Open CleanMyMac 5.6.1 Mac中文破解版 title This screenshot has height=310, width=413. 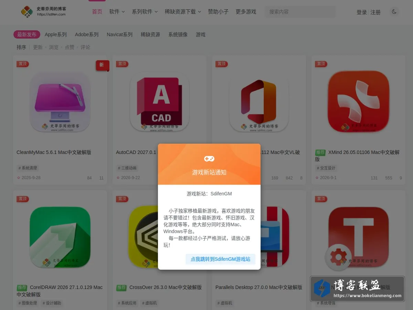pos(54,152)
